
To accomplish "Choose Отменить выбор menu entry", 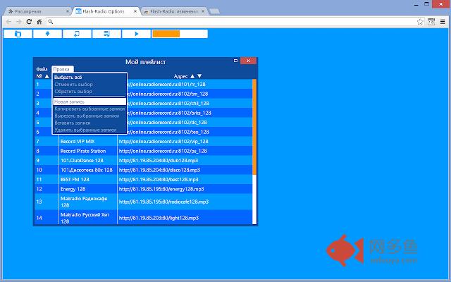I will point(89,85).
